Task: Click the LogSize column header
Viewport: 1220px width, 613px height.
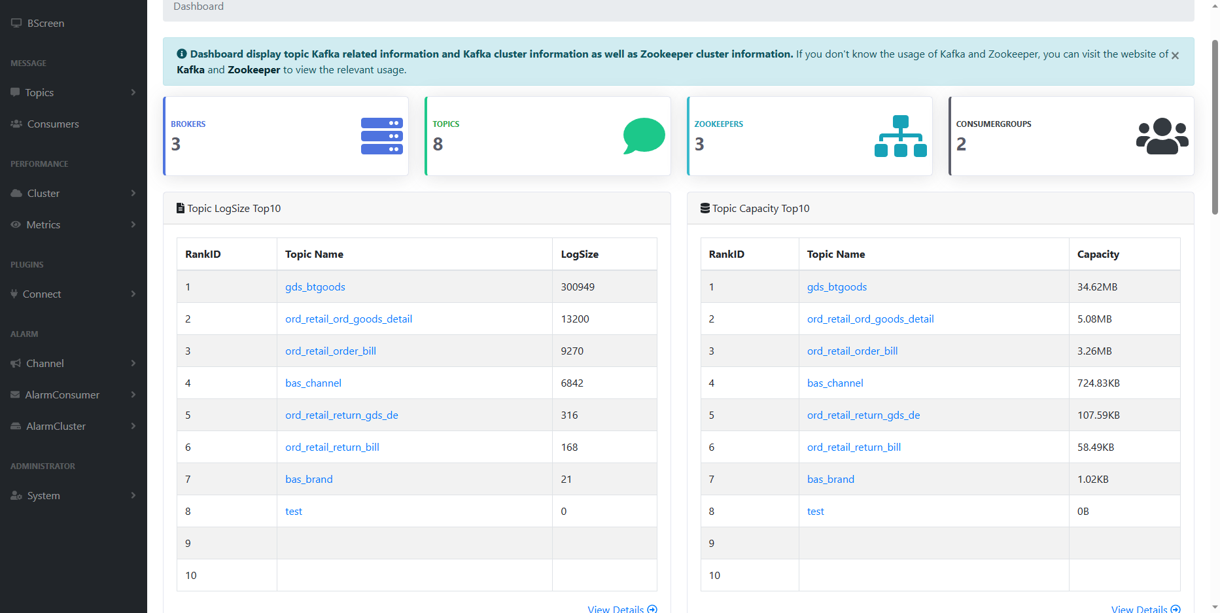Action: (x=580, y=254)
